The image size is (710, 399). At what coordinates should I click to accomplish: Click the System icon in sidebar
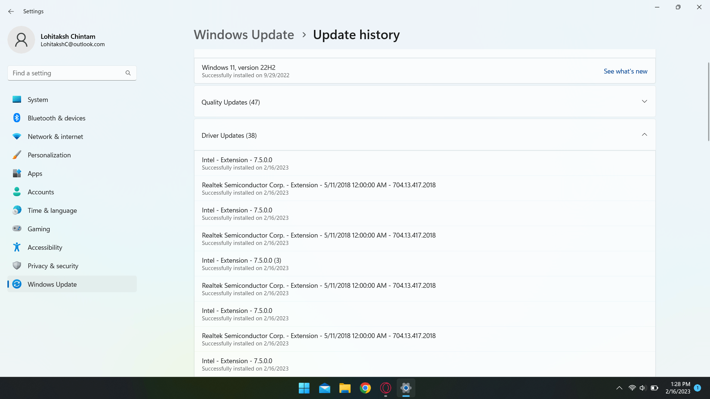(17, 99)
